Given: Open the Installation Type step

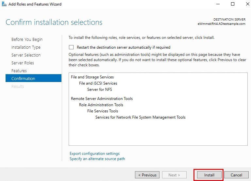Looking at the screenshot, I should (26, 47).
